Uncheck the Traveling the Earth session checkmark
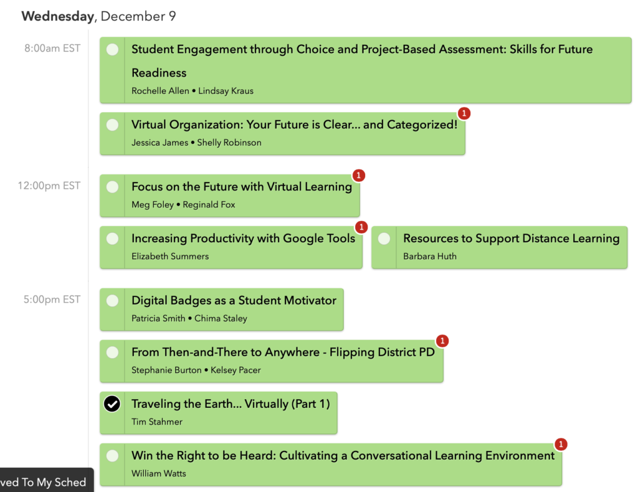The width and height of the screenshot is (638, 492). tap(112, 404)
